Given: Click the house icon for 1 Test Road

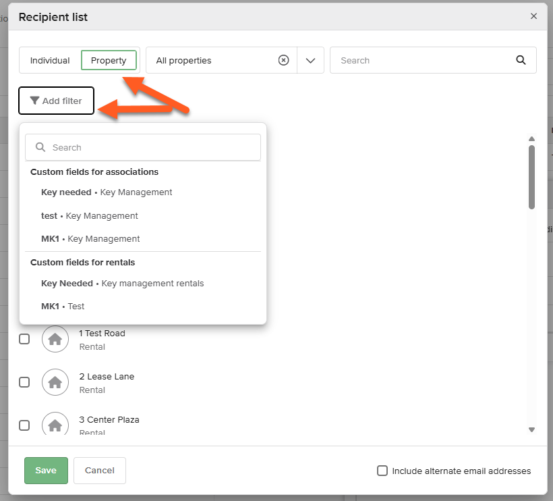Looking at the screenshot, I should (55, 339).
